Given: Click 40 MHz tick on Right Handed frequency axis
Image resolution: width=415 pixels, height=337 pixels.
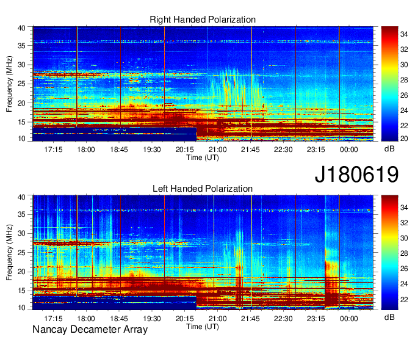Looking at the screenshot, I should (22, 28).
